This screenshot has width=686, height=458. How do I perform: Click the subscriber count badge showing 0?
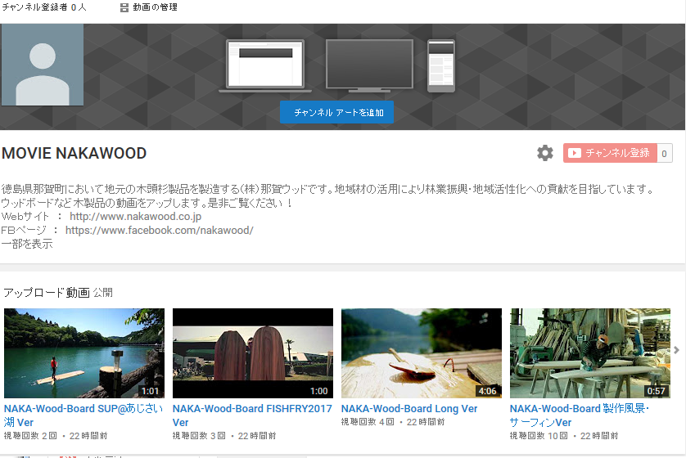point(664,154)
